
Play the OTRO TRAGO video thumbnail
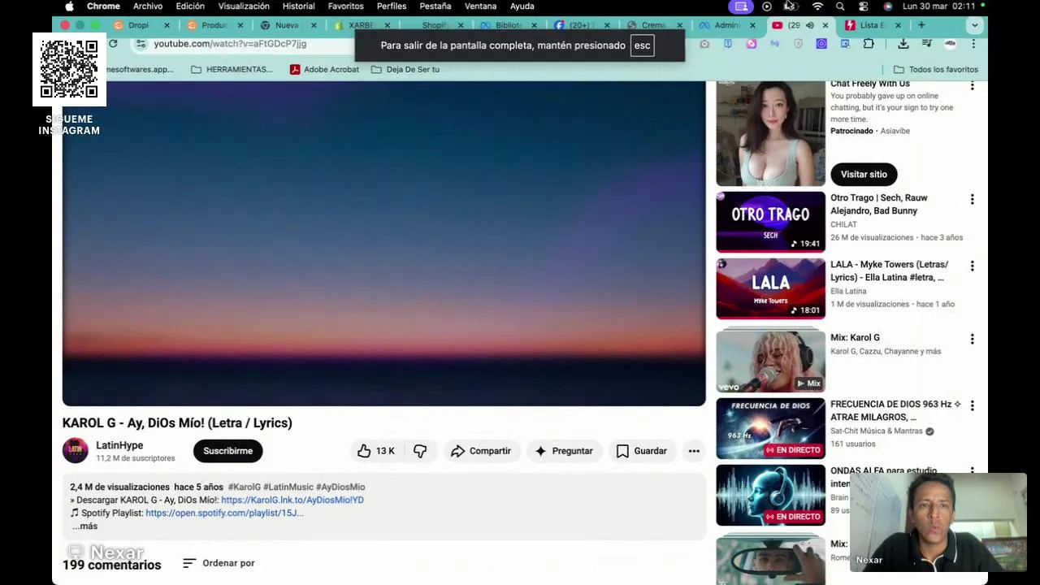(x=770, y=222)
